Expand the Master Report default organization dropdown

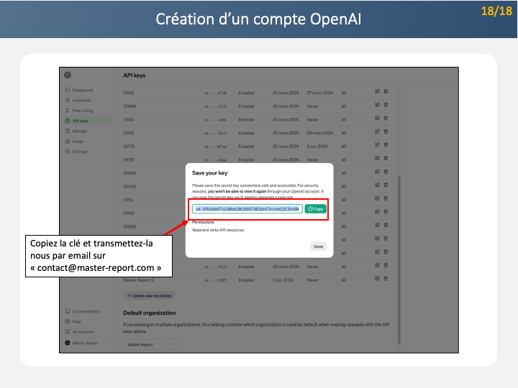click(x=150, y=345)
